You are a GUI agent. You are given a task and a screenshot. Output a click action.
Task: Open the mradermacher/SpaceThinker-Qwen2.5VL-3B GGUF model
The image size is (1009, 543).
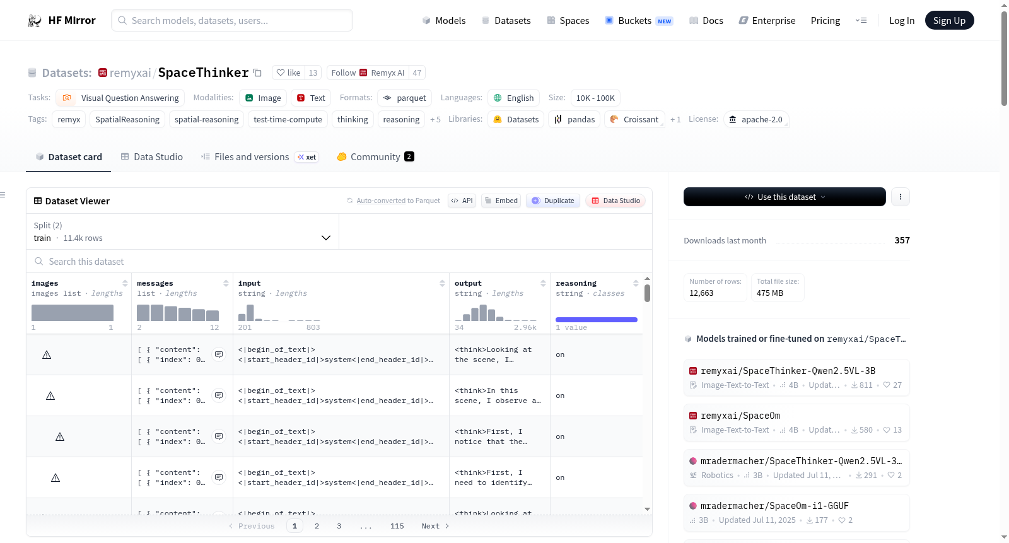click(796, 468)
